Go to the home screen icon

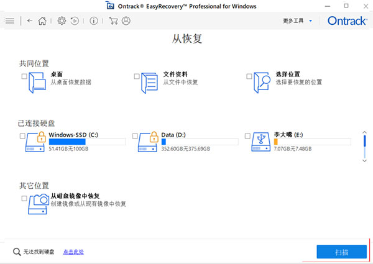click(42, 21)
